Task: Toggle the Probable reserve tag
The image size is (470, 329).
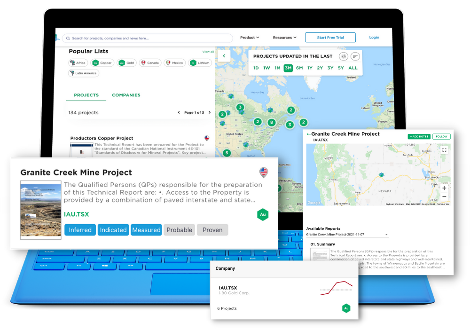Action: point(179,230)
